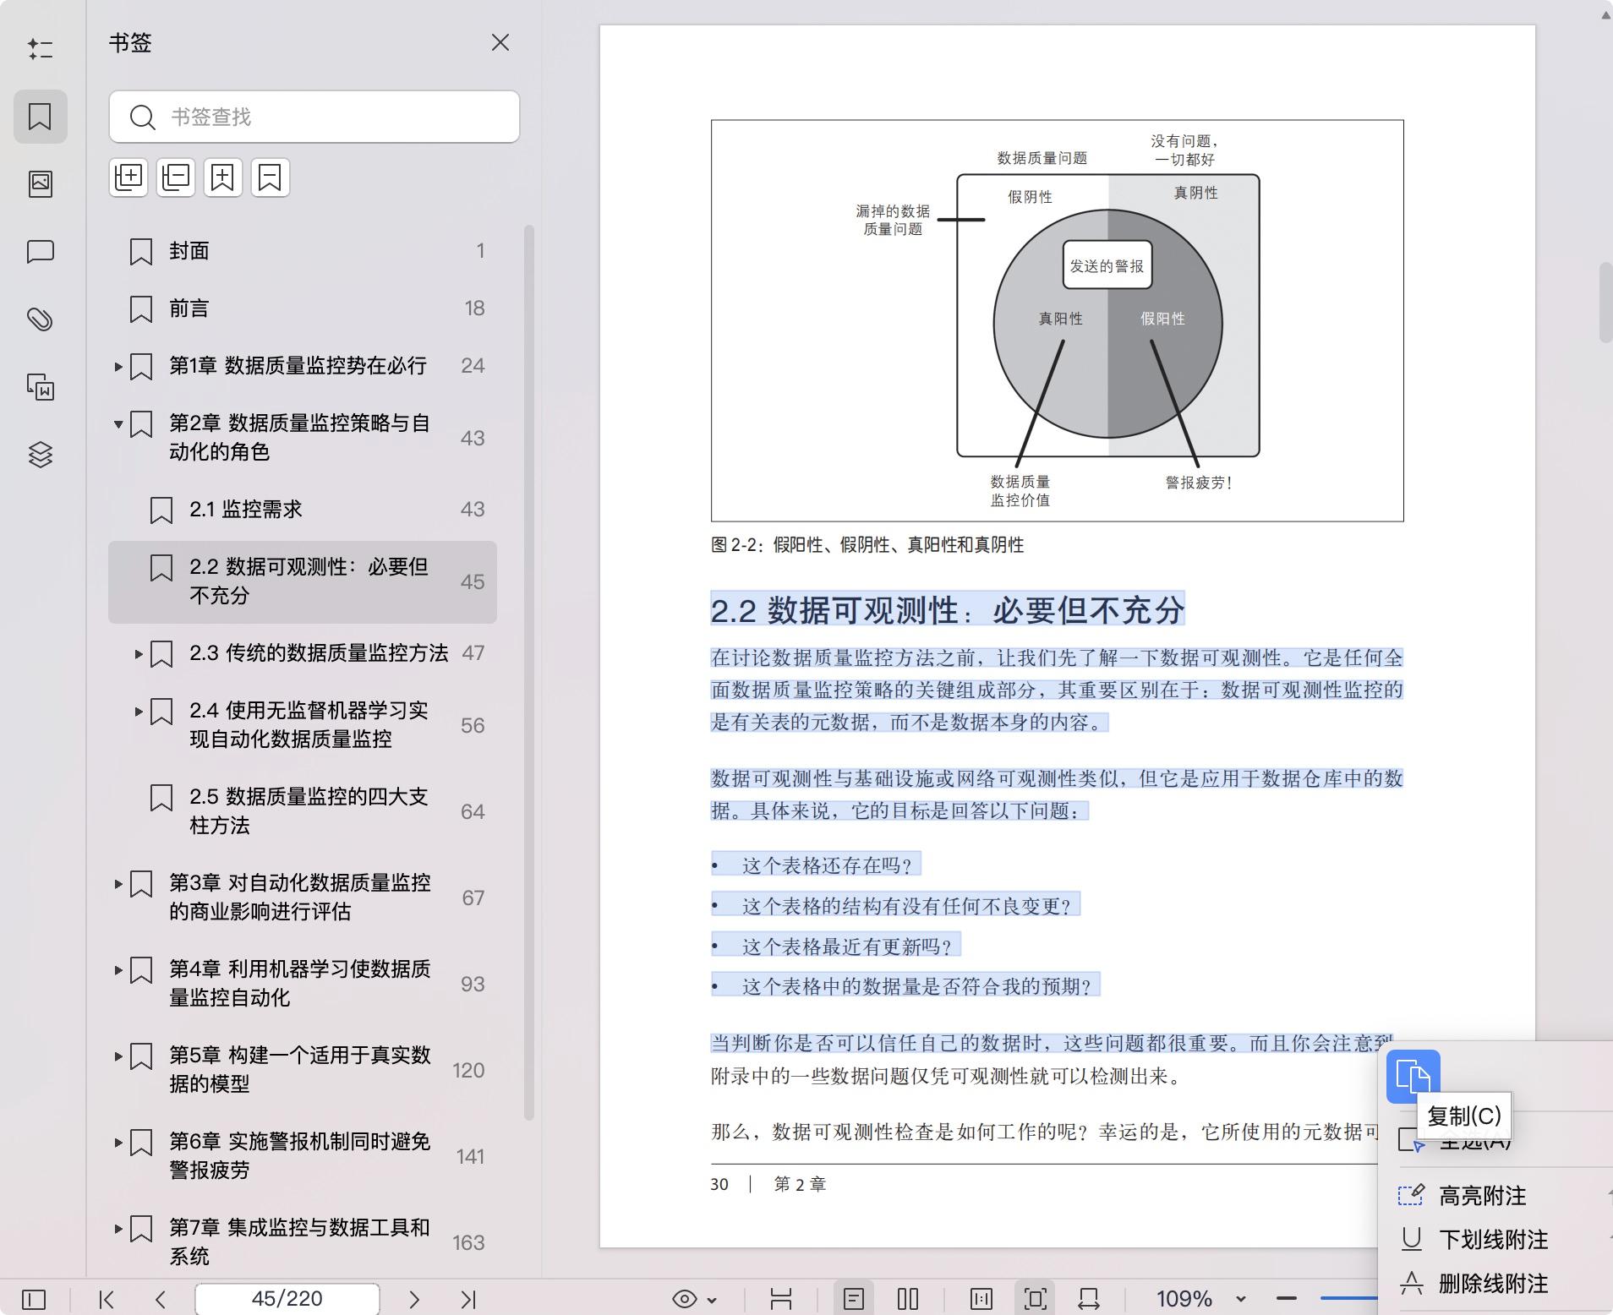Viewport: 1613px width, 1315px height.
Task: Click the copy icon in context menu
Action: [1413, 1077]
